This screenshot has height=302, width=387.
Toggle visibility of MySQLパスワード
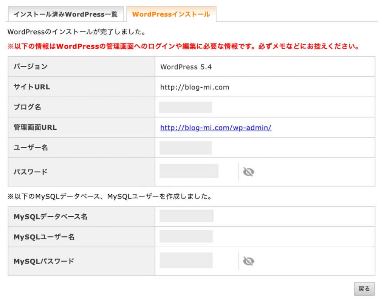point(249,261)
